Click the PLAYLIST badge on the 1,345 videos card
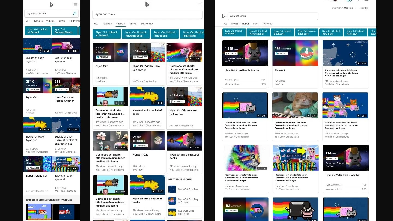Image resolution: width=393 pixels, height=221 pixels. [231, 53]
